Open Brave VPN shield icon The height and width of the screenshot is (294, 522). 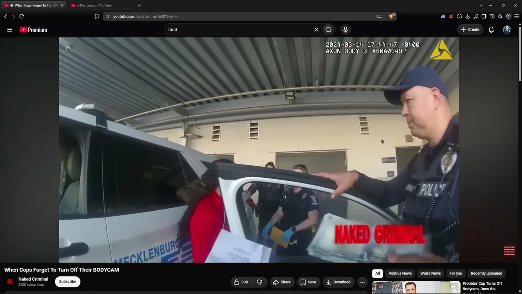click(x=509, y=16)
